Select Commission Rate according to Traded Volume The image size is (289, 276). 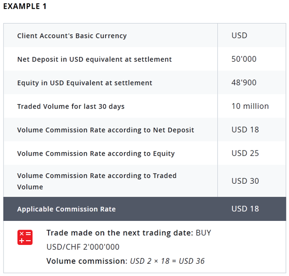point(97,181)
